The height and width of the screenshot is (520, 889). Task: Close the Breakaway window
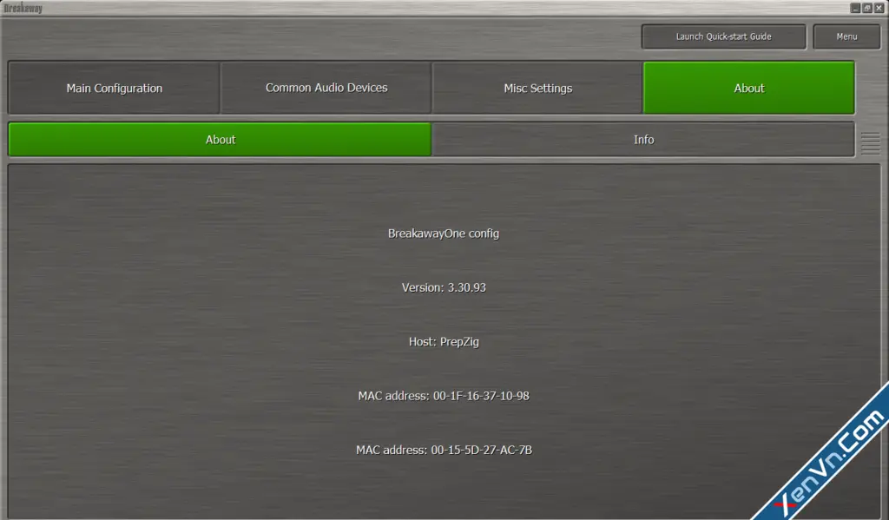(x=879, y=8)
